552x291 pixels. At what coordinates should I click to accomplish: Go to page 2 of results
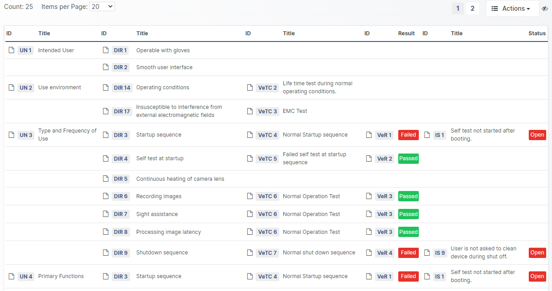point(472,8)
